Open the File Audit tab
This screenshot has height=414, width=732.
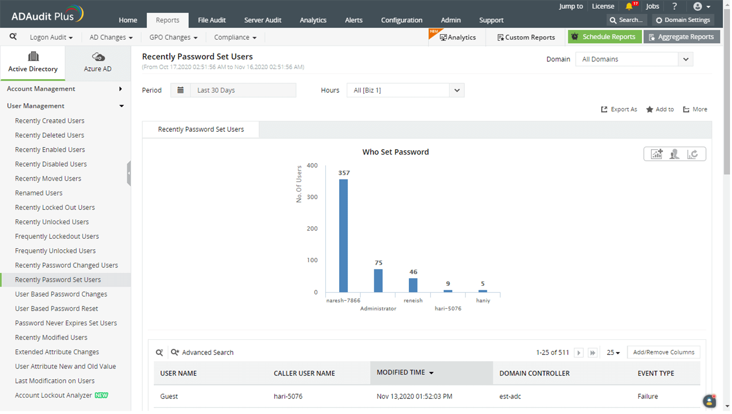(x=211, y=20)
